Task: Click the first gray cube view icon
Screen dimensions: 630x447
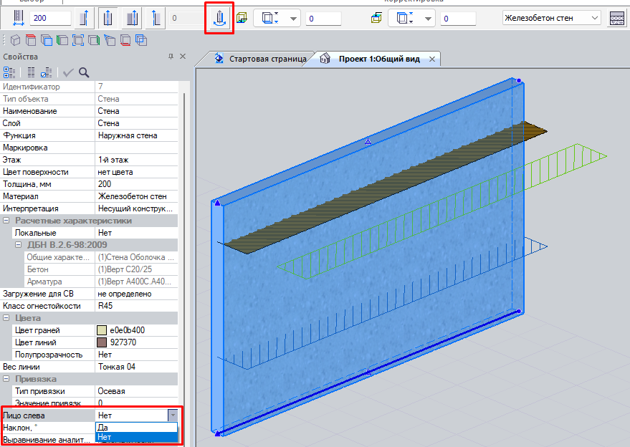Action: (x=14, y=39)
